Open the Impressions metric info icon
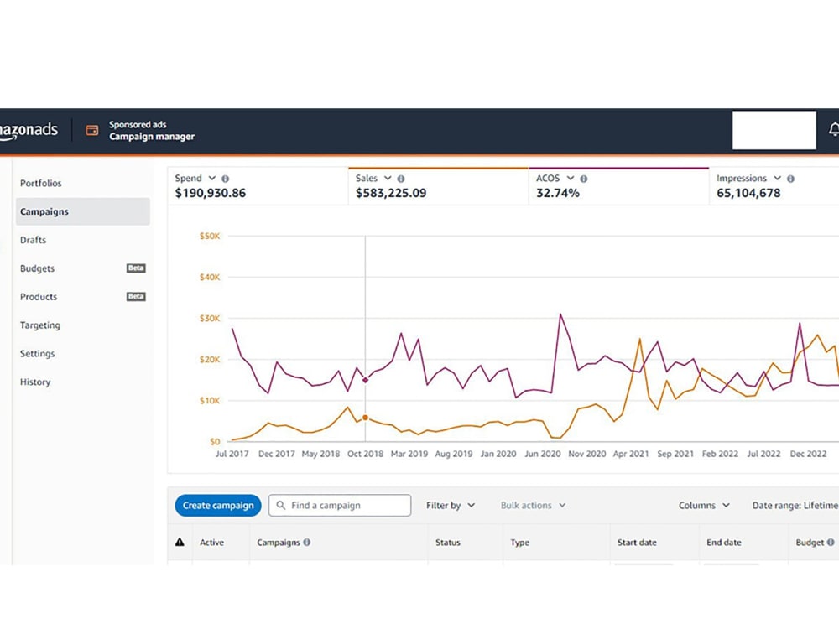This screenshot has height=629, width=839. (790, 179)
